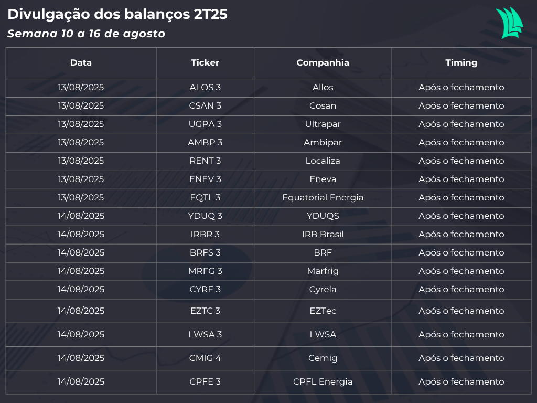This screenshot has height=403, width=537.
Task: Click the Cosan company cell
Action: click(x=323, y=106)
